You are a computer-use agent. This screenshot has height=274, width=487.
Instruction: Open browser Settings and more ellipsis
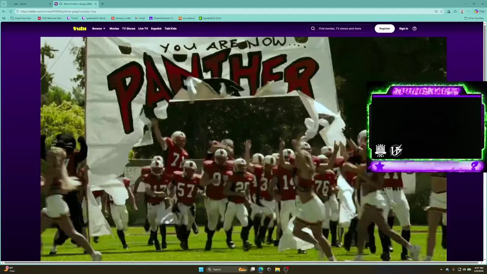(469, 11)
